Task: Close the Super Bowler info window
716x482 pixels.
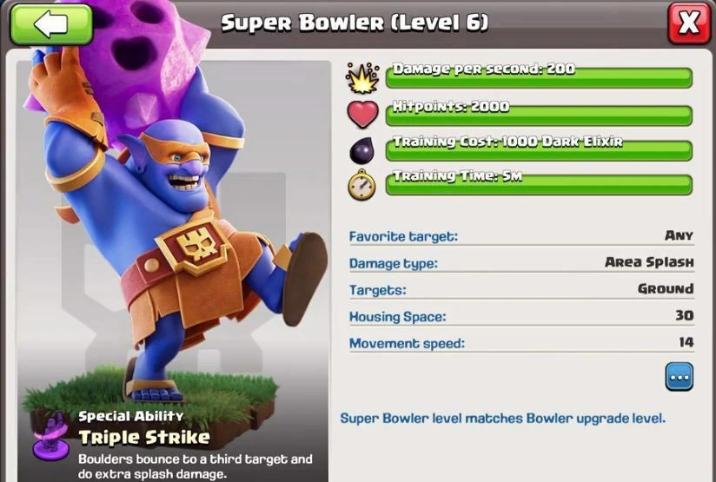Action: [x=689, y=23]
